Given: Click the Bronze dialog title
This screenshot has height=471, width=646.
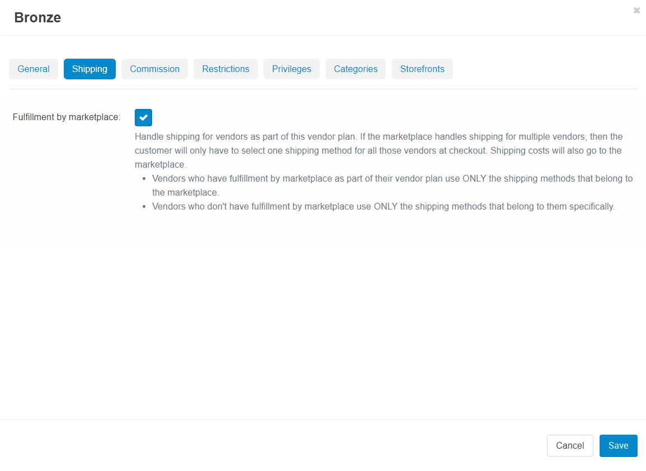Looking at the screenshot, I should coord(37,18).
